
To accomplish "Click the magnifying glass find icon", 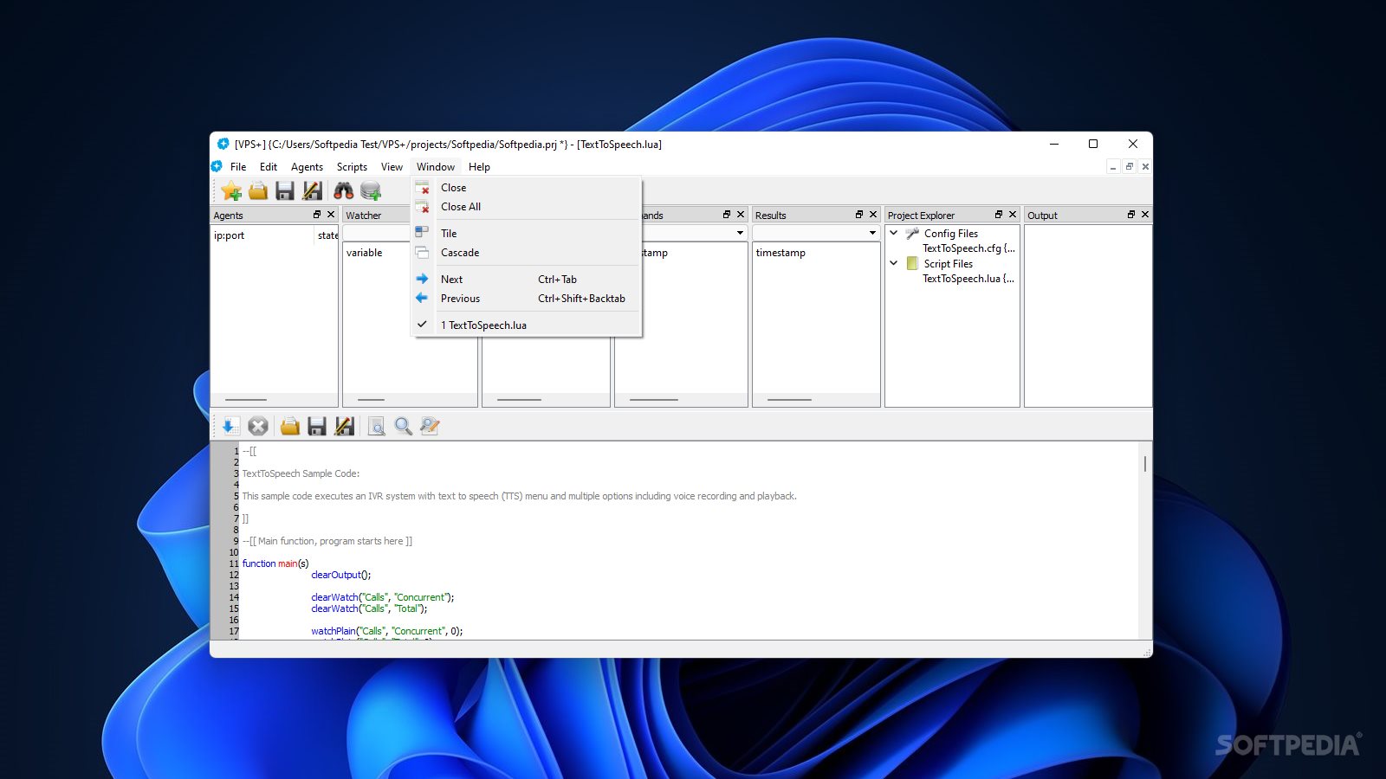I will click(404, 426).
